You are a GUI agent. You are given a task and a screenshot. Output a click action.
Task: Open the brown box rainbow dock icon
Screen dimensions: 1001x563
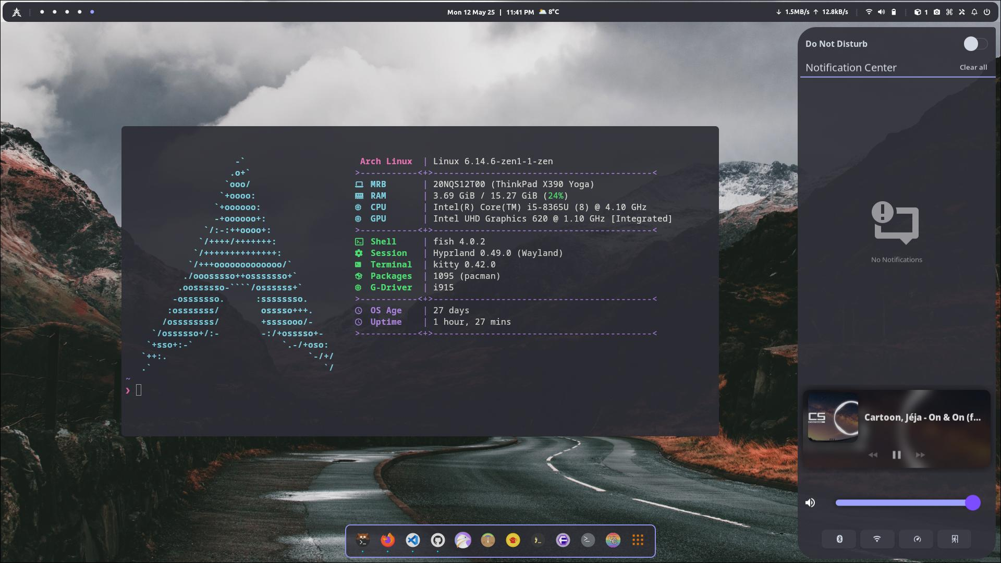(x=488, y=540)
